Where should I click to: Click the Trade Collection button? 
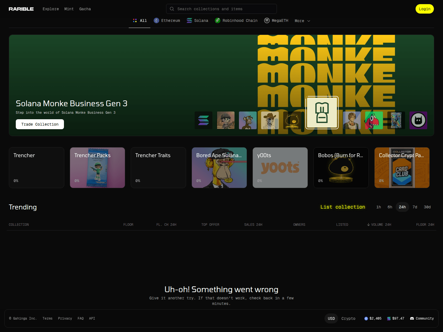point(40,124)
